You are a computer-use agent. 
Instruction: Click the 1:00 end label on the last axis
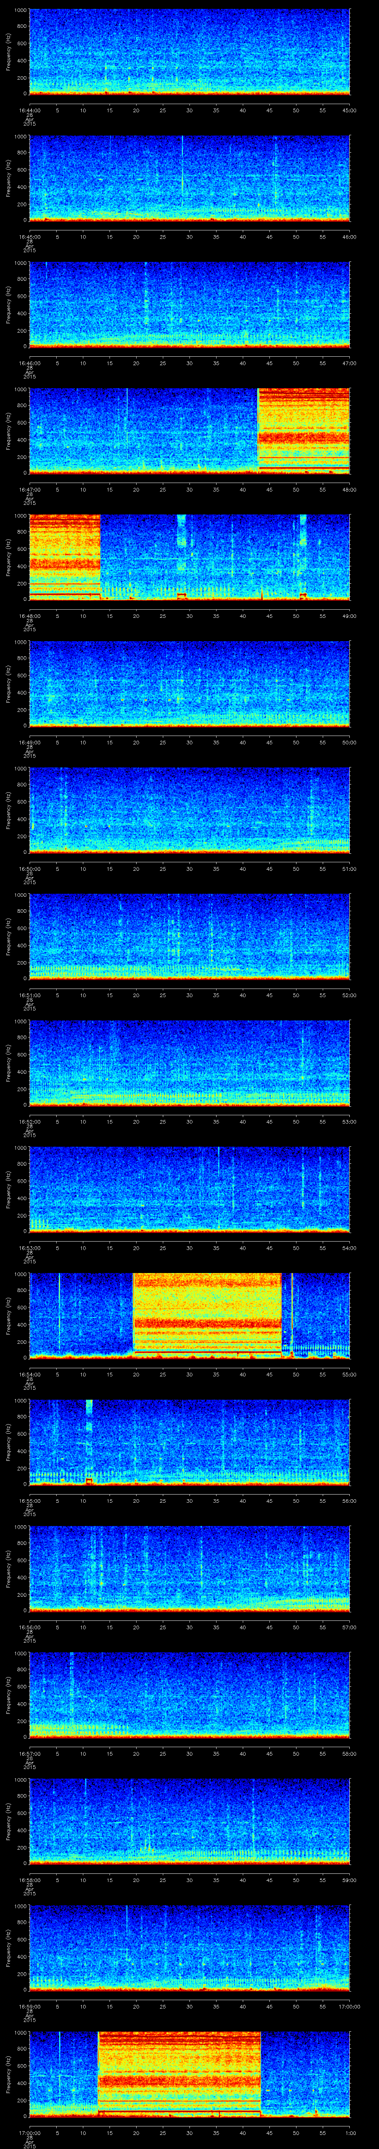pyautogui.click(x=350, y=2132)
